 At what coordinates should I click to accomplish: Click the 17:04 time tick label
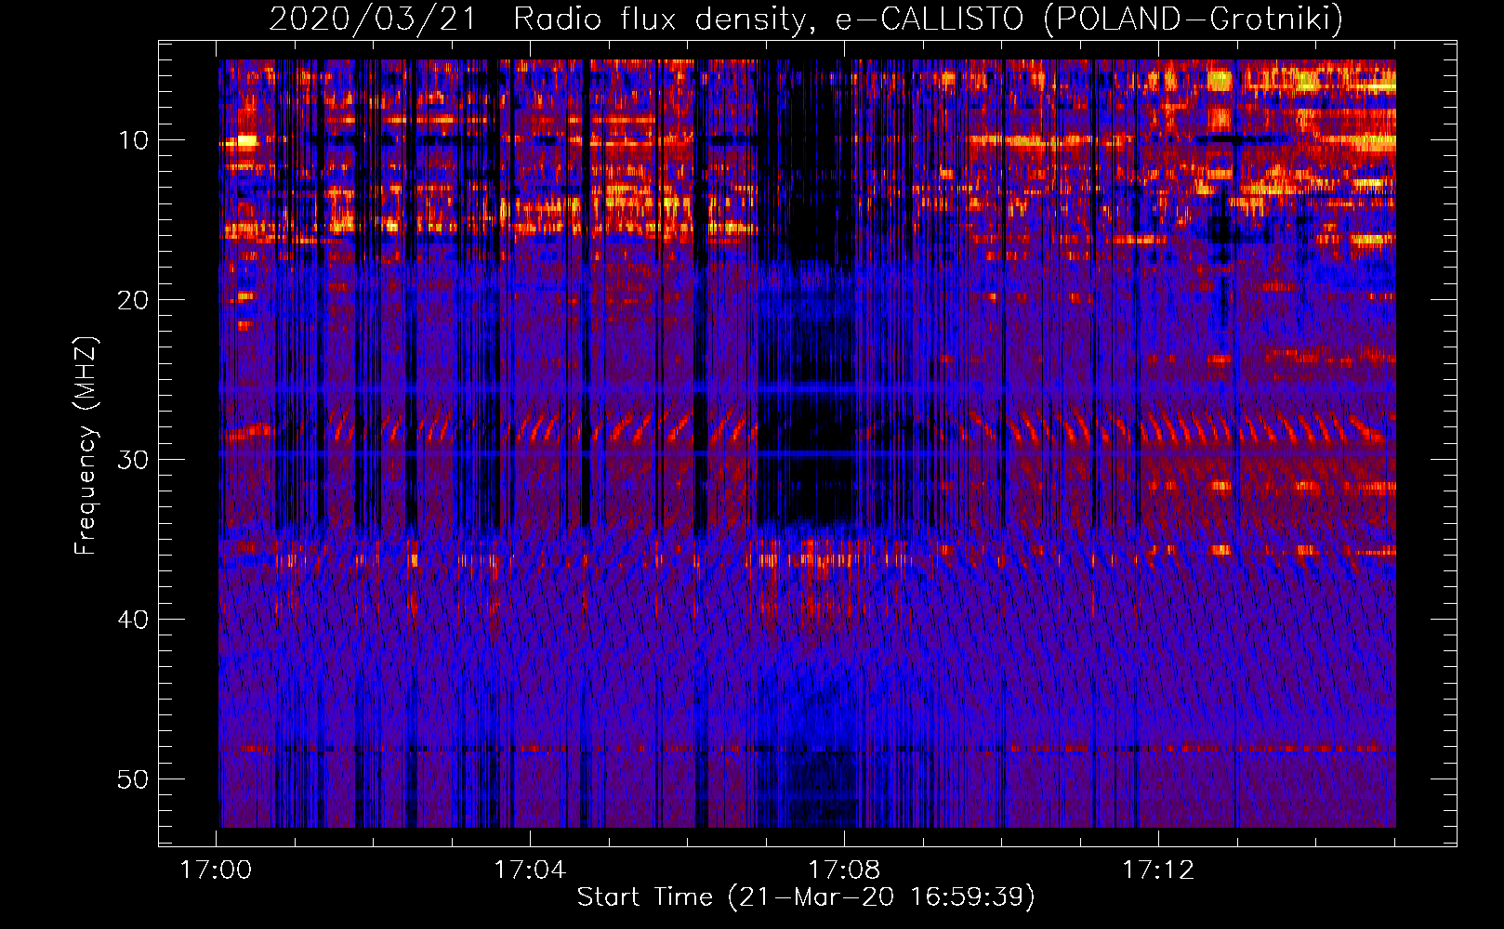tap(530, 870)
